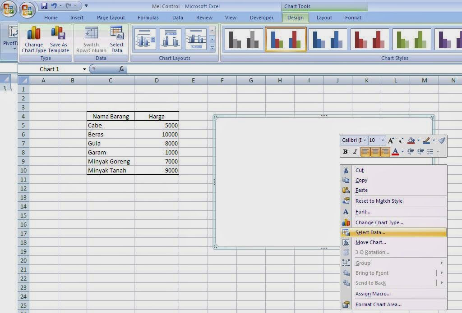The height and width of the screenshot is (313, 462).
Task: Open the Name Box dropdown showing Chart 1
Action: (84, 69)
